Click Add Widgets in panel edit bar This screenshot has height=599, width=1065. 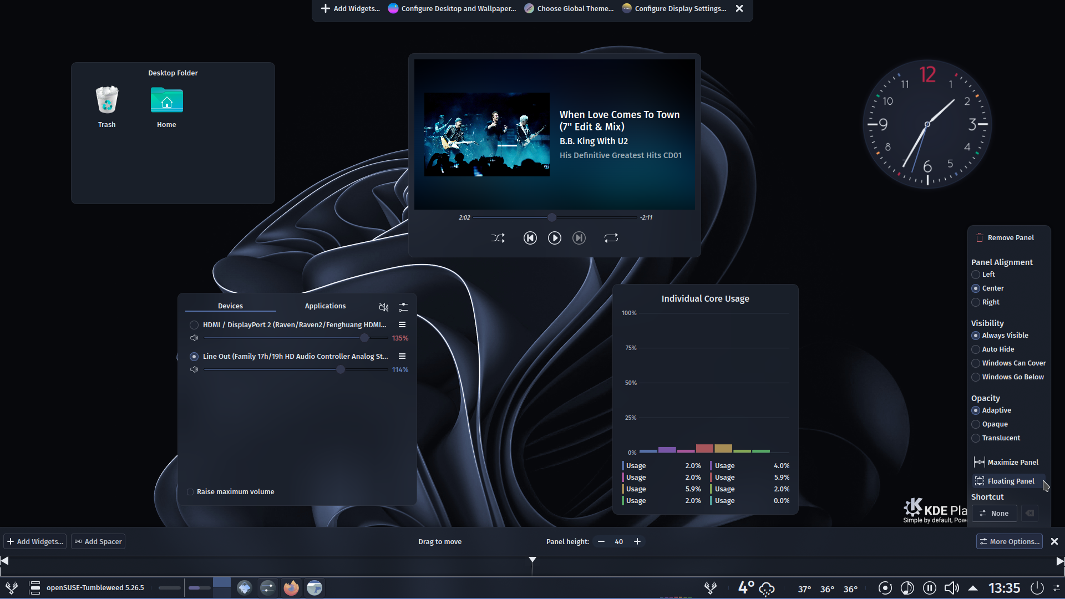(x=35, y=541)
